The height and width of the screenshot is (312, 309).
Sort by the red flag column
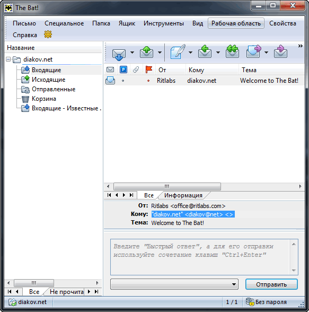(x=149, y=70)
